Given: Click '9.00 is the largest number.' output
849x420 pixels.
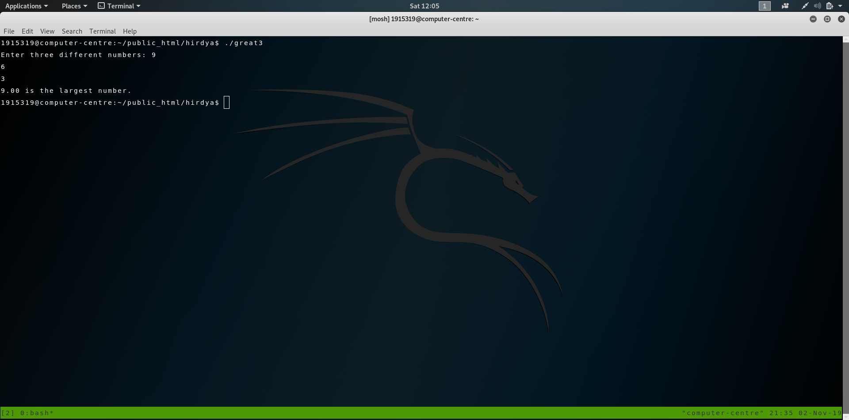Looking at the screenshot, I should [66, 91].
